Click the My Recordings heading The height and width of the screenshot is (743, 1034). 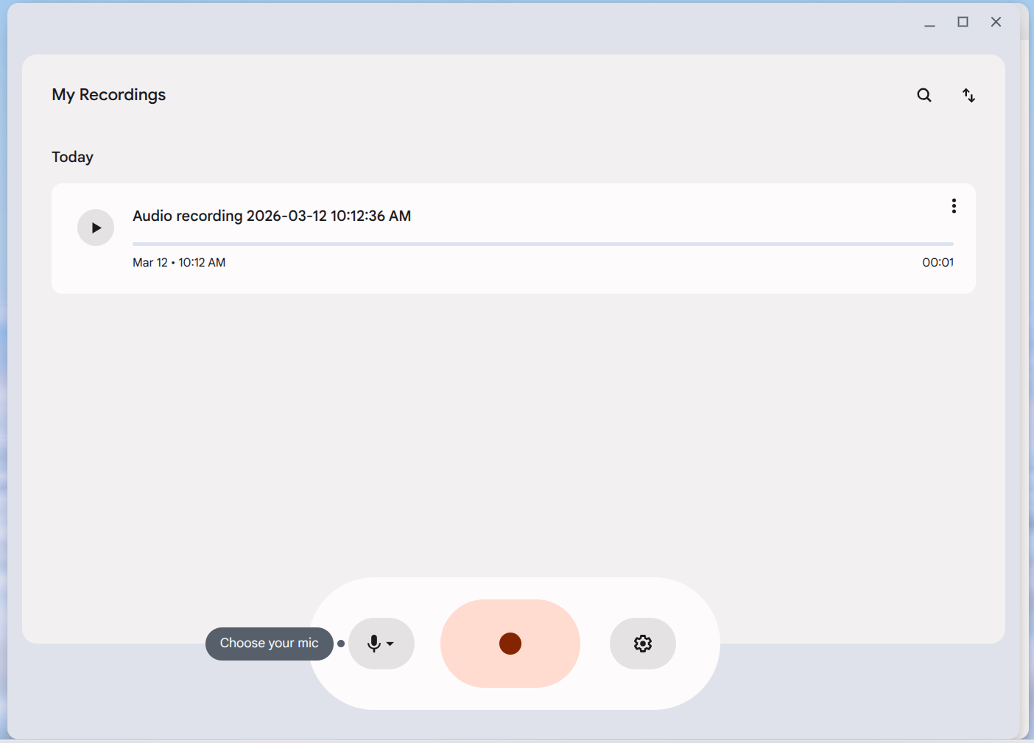[x=108, y=95]
